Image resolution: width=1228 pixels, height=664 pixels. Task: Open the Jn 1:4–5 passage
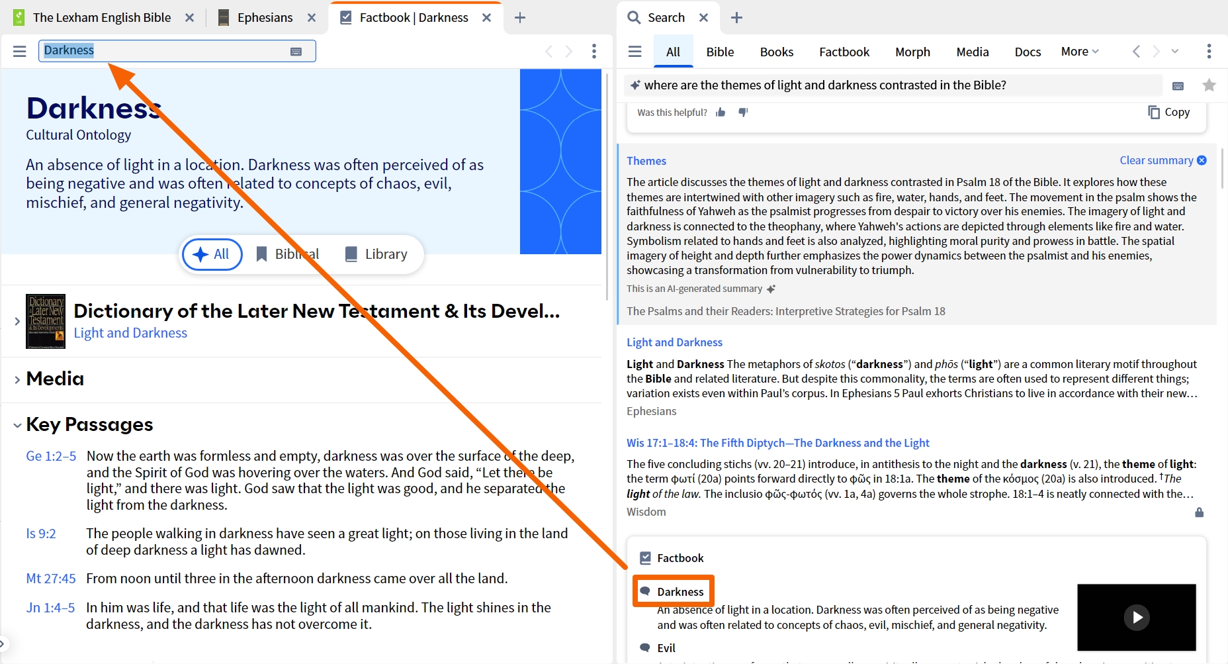tap(50, 608)
